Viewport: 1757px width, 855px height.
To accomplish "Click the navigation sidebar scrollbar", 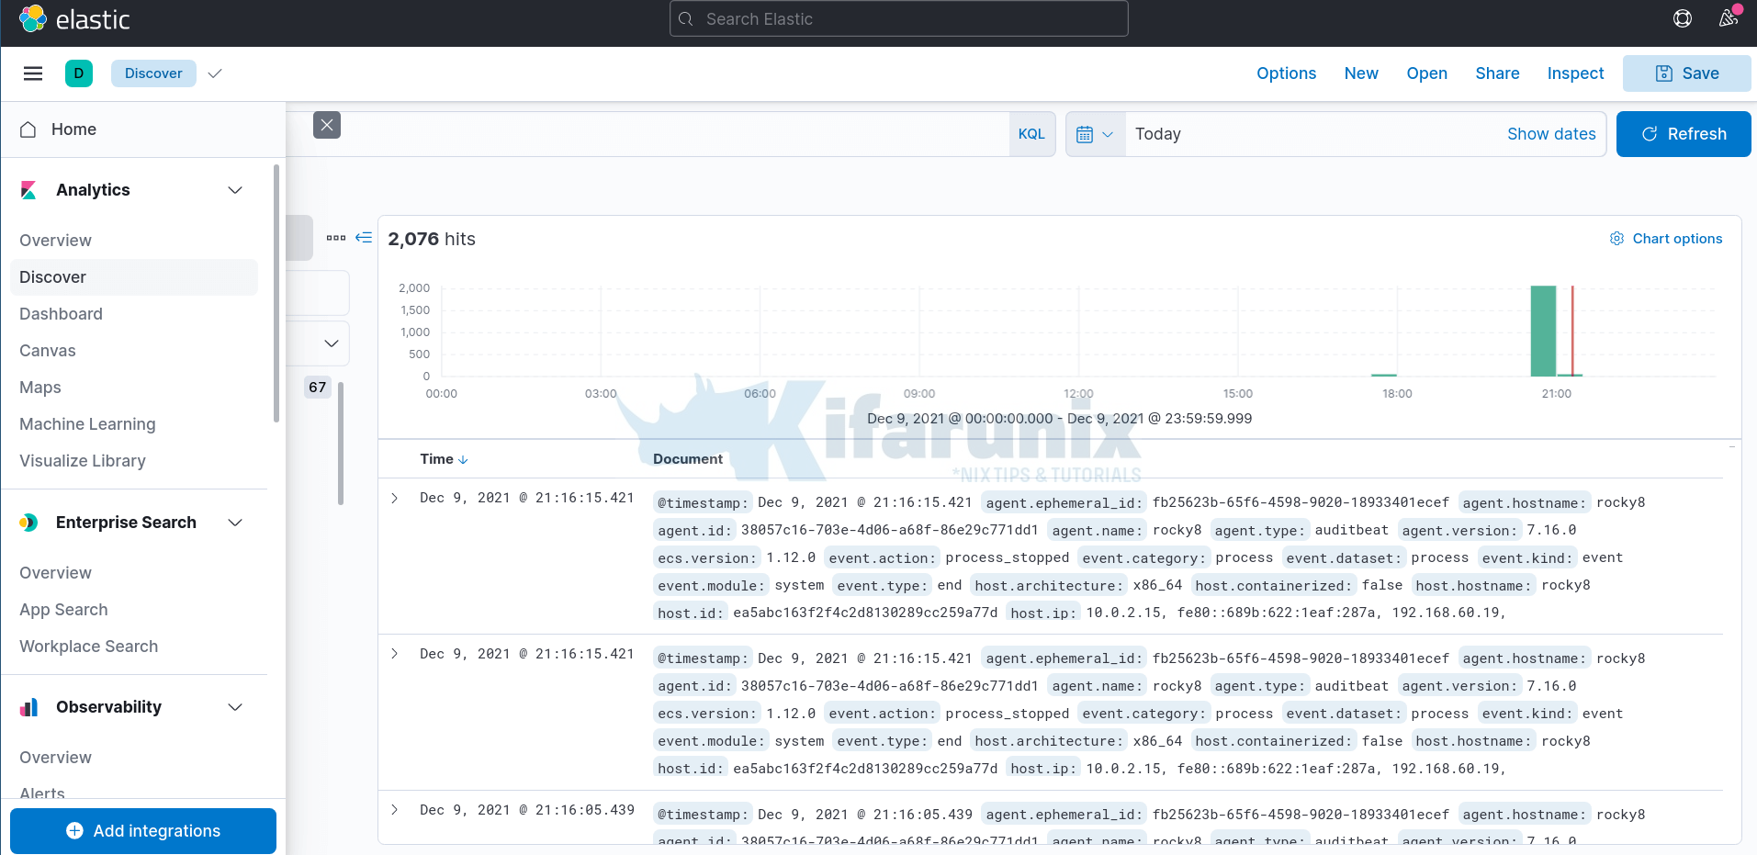I will (x=276, y=294).
